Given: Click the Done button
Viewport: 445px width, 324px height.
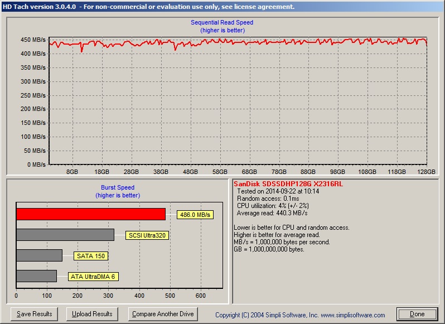Looking at the screenshot, I should point(417,314).
